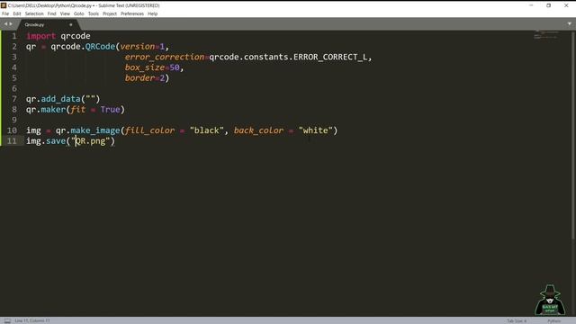Open the View menu

[x=65, y=13]
